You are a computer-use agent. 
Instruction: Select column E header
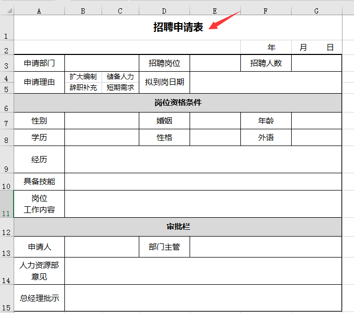pyautogui.click(x=215, y=11)
